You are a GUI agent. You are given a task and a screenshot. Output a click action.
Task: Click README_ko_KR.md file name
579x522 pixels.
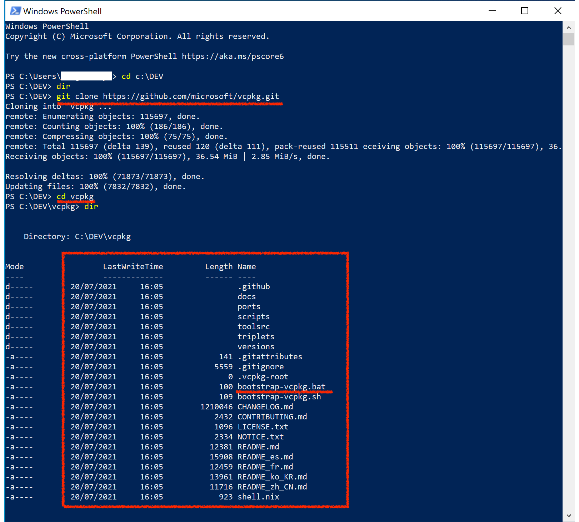tap(272, 477)
